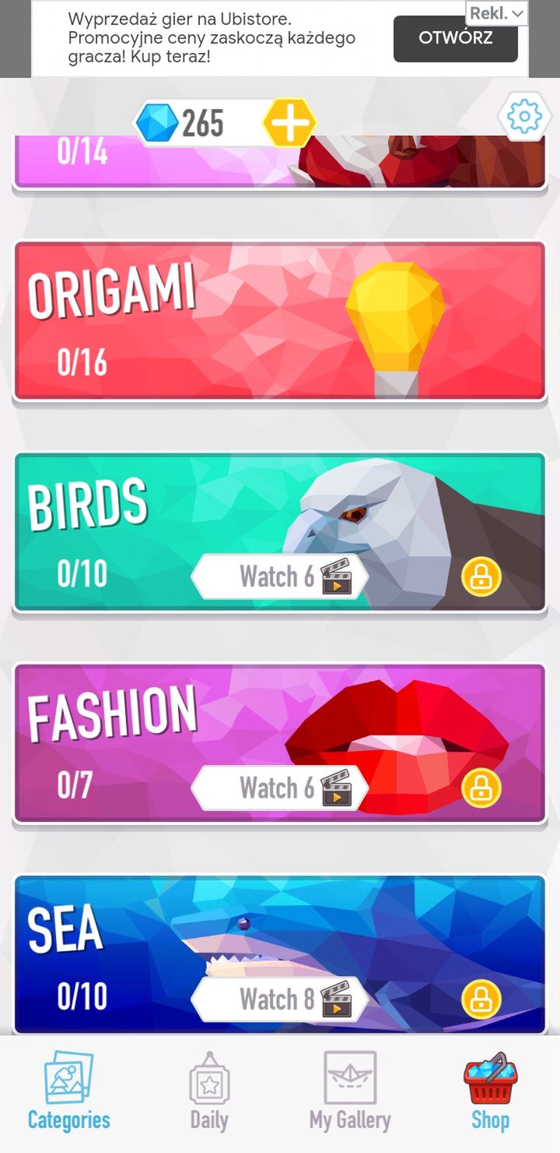
Task: Click the lock icon on Fashion category
Action: click(481, 788)
